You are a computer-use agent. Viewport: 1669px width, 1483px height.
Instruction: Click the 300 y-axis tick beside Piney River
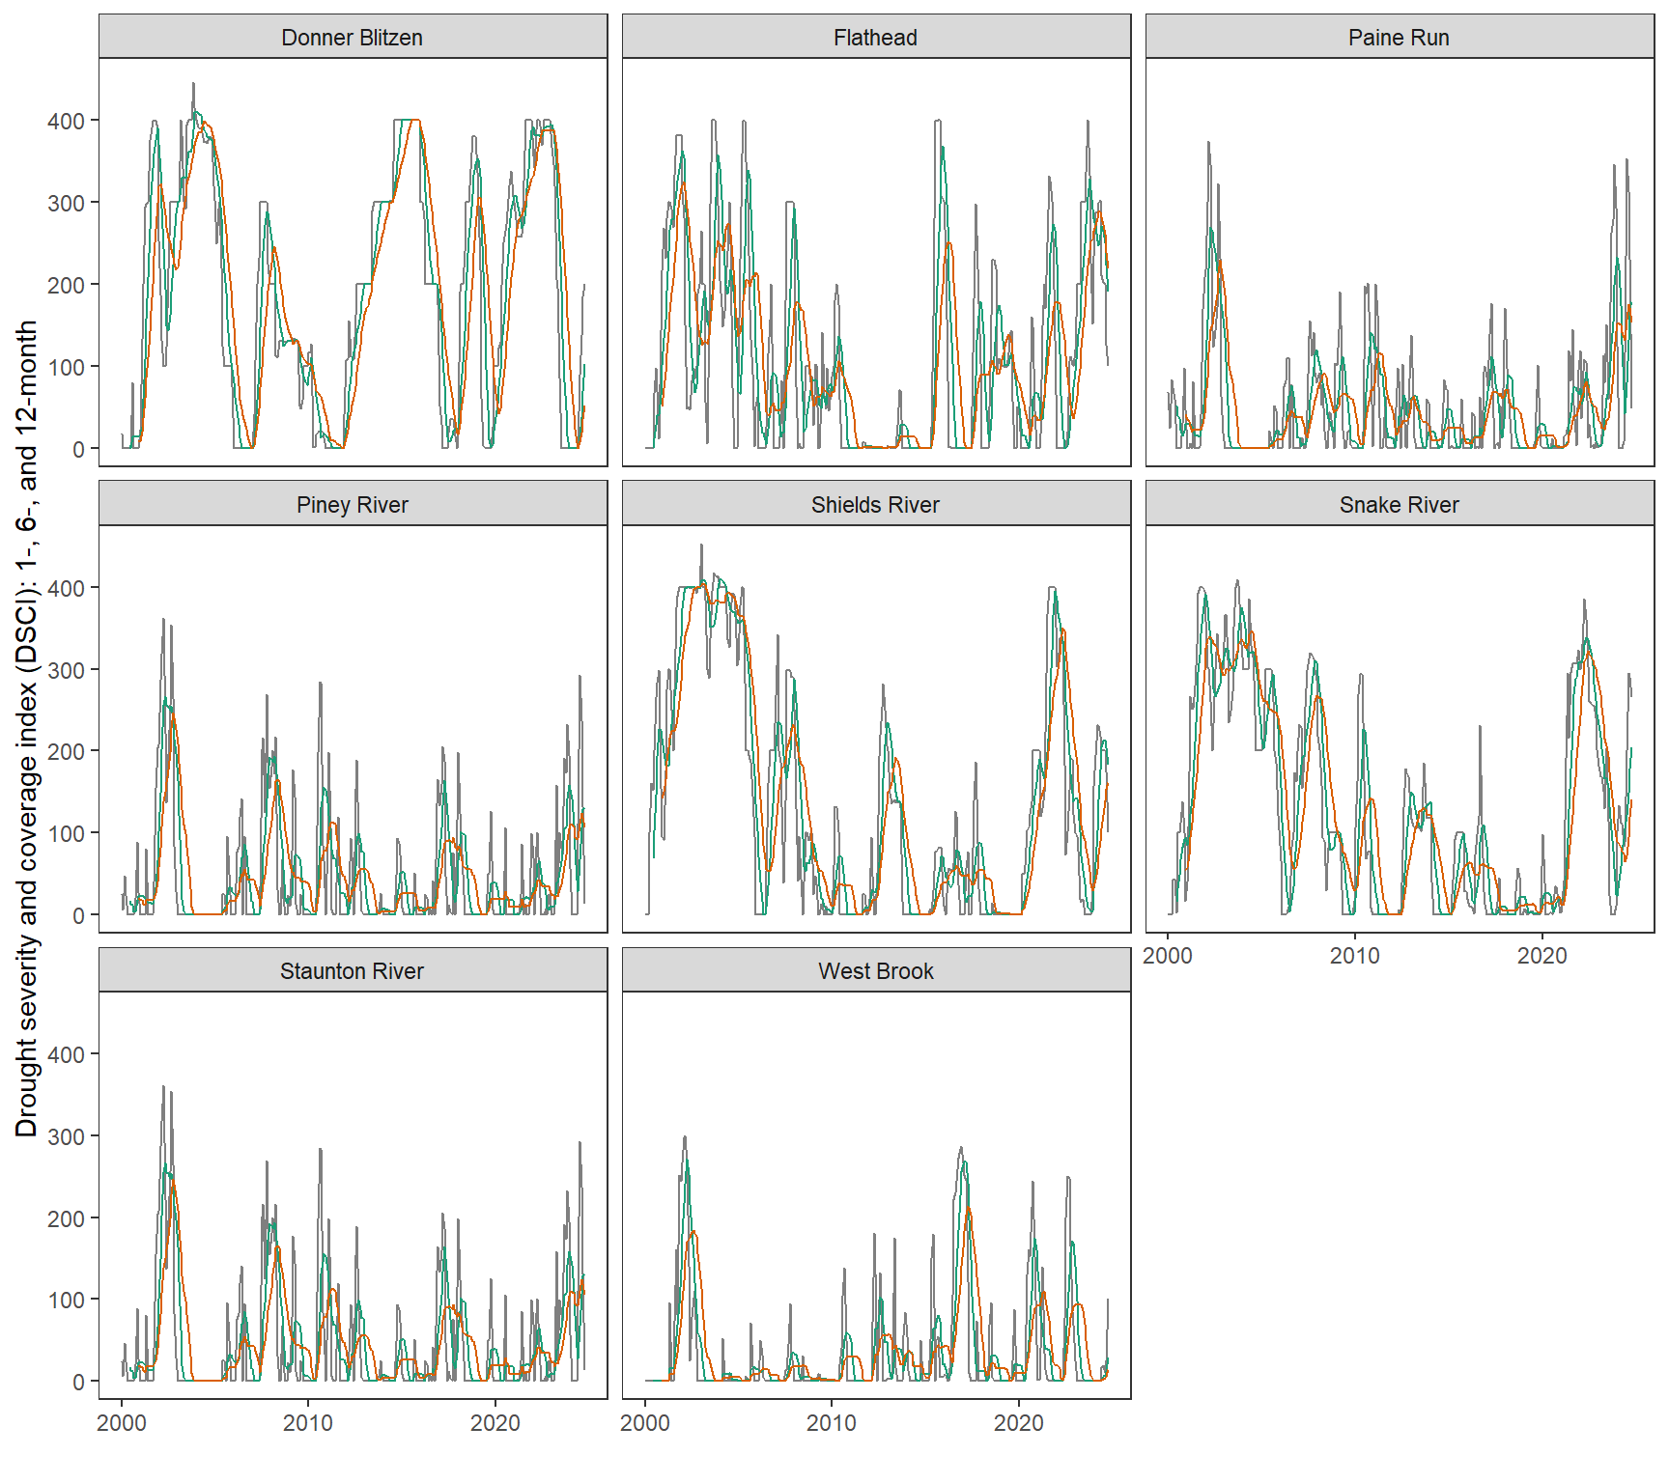point(66,670)
